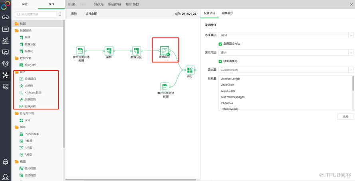This screenshot has width=355, height=181.
Task: Open the chart analysis icon in the sidebar
Action: 6,40
